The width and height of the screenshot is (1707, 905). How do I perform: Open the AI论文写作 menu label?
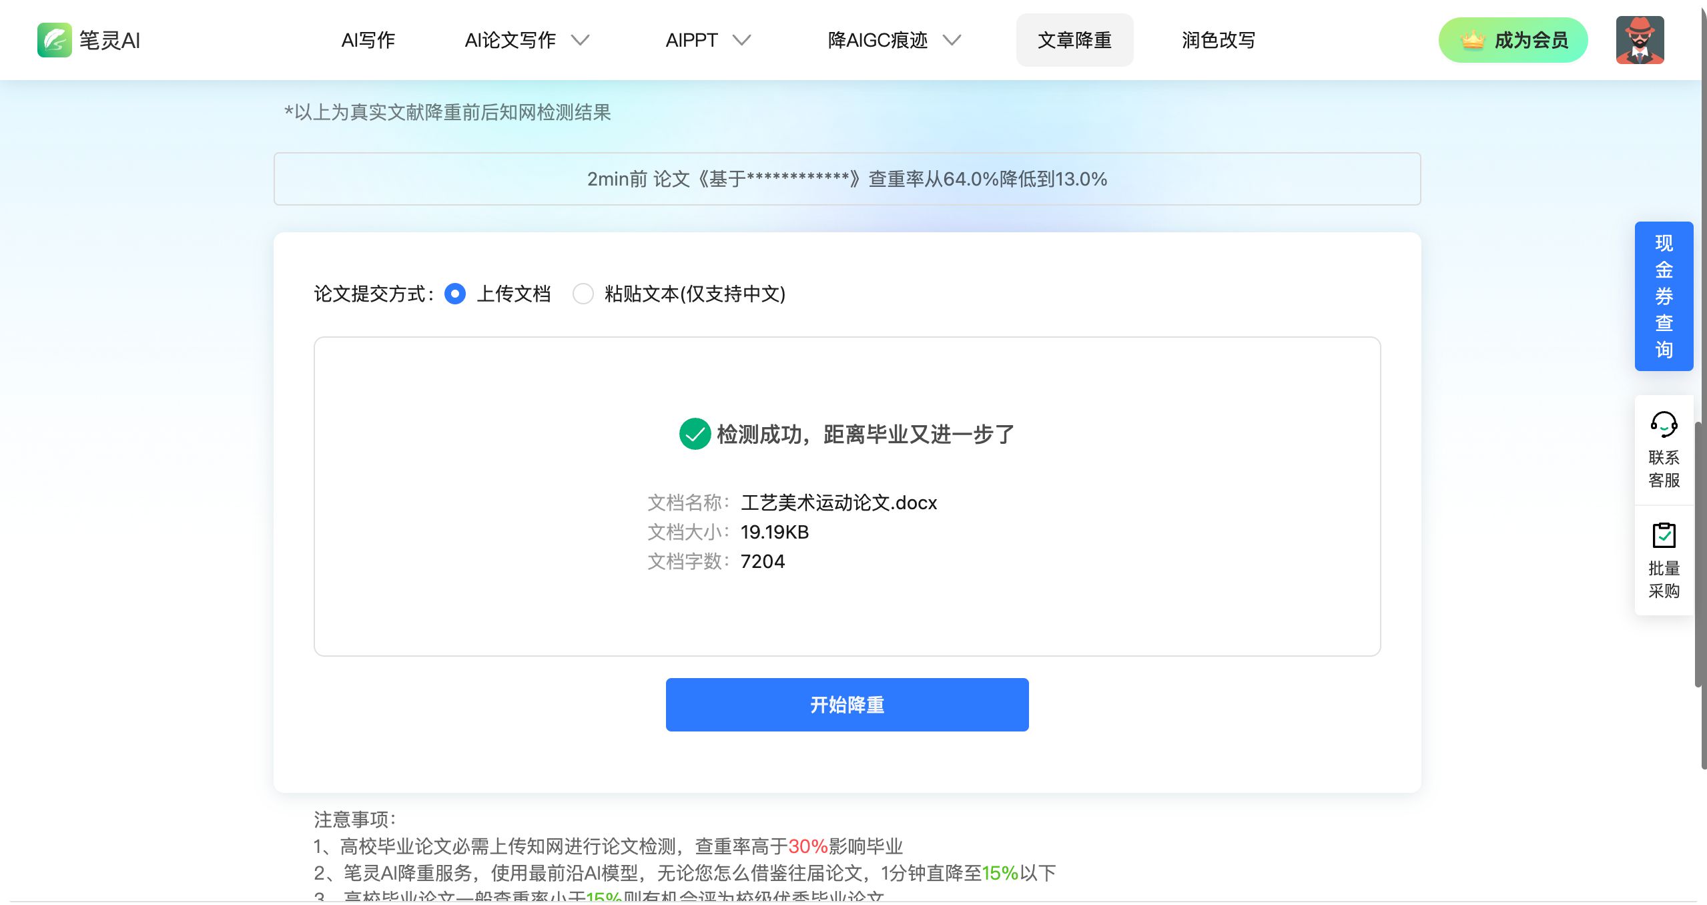[x=510, y=40]
